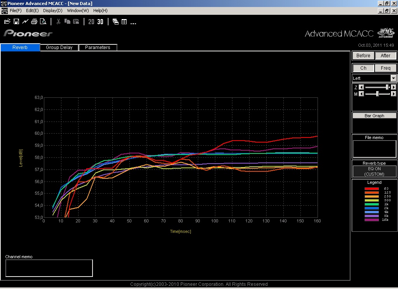Screen dimensions: 398x289
Task: Switch to 2D display mode
Action: pos(91,21)
